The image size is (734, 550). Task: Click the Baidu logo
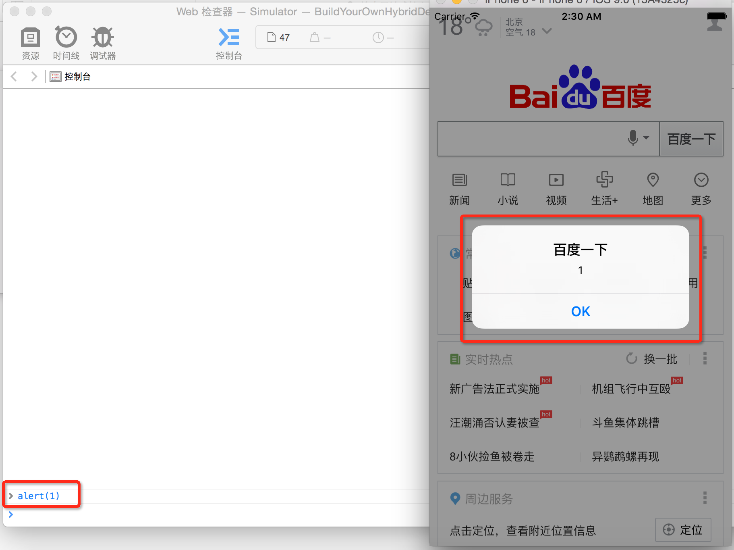(580, 87)
